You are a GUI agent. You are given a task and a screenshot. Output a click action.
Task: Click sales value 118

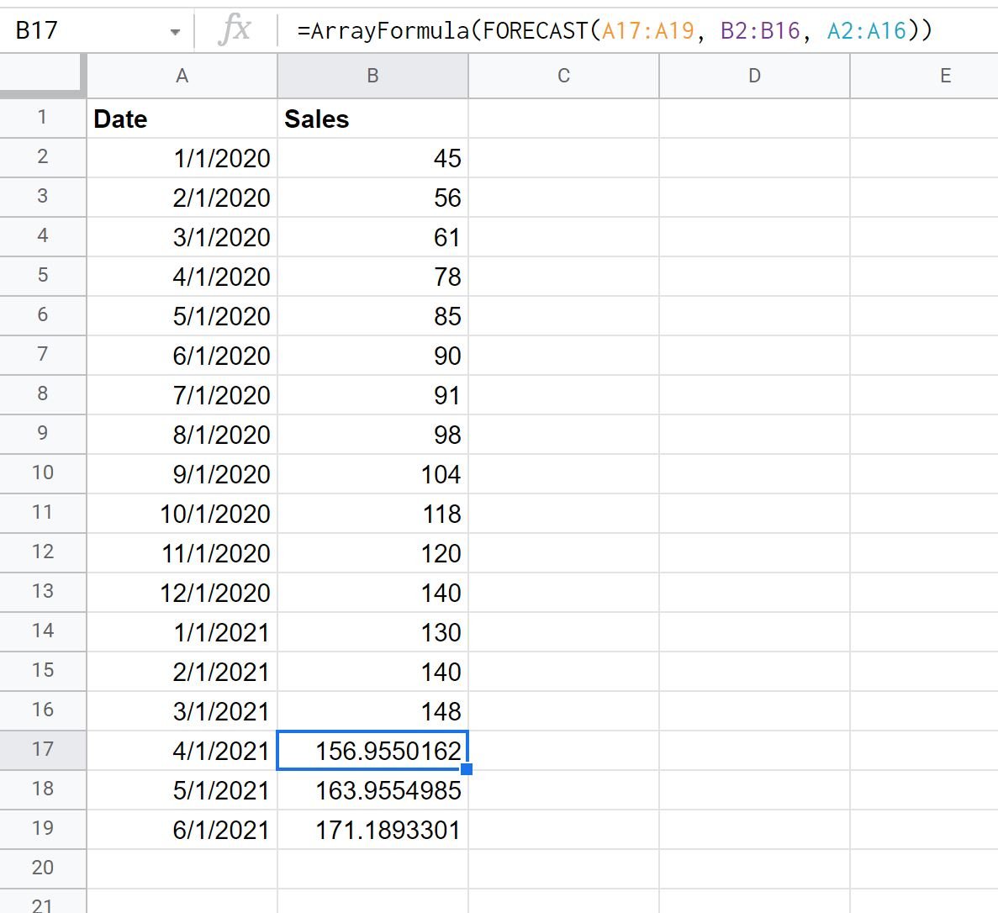pyautogui.click(x=373, y=514)
